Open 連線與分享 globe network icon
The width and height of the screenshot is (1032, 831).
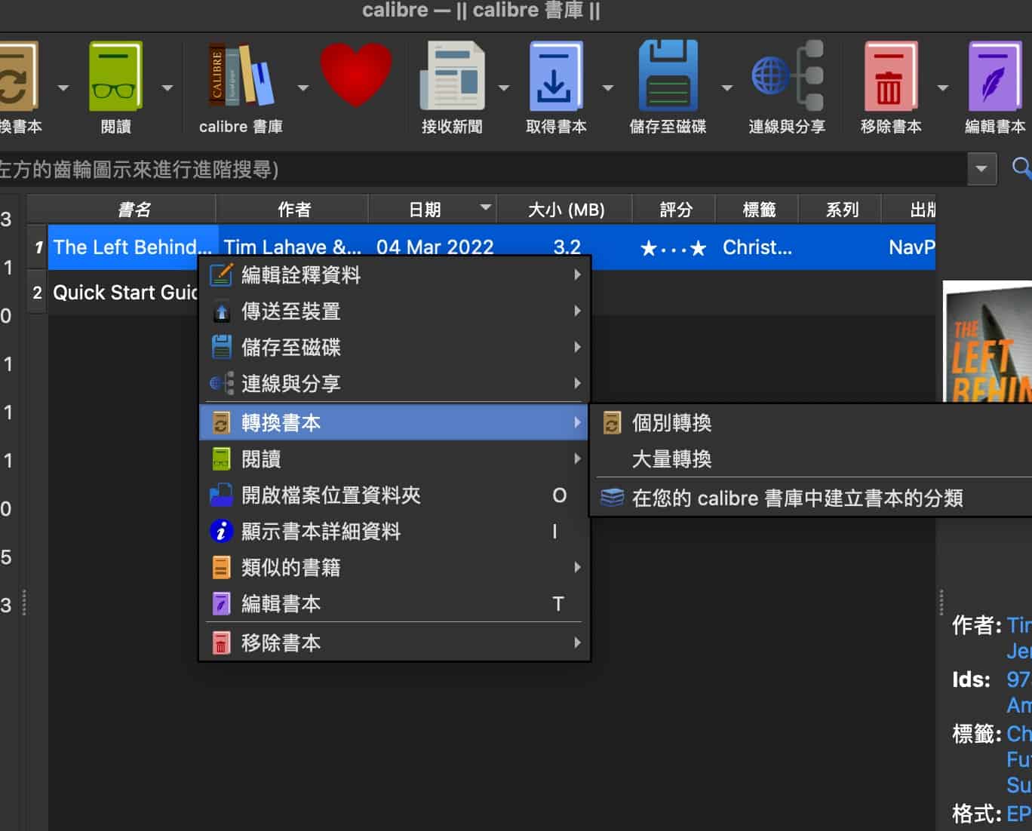coord(786,77)
